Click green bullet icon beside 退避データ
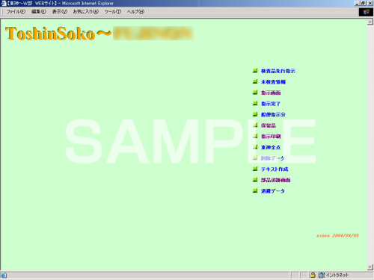This screenshot has height=280, width=374. pyautogui.click(x=255, y=190)
